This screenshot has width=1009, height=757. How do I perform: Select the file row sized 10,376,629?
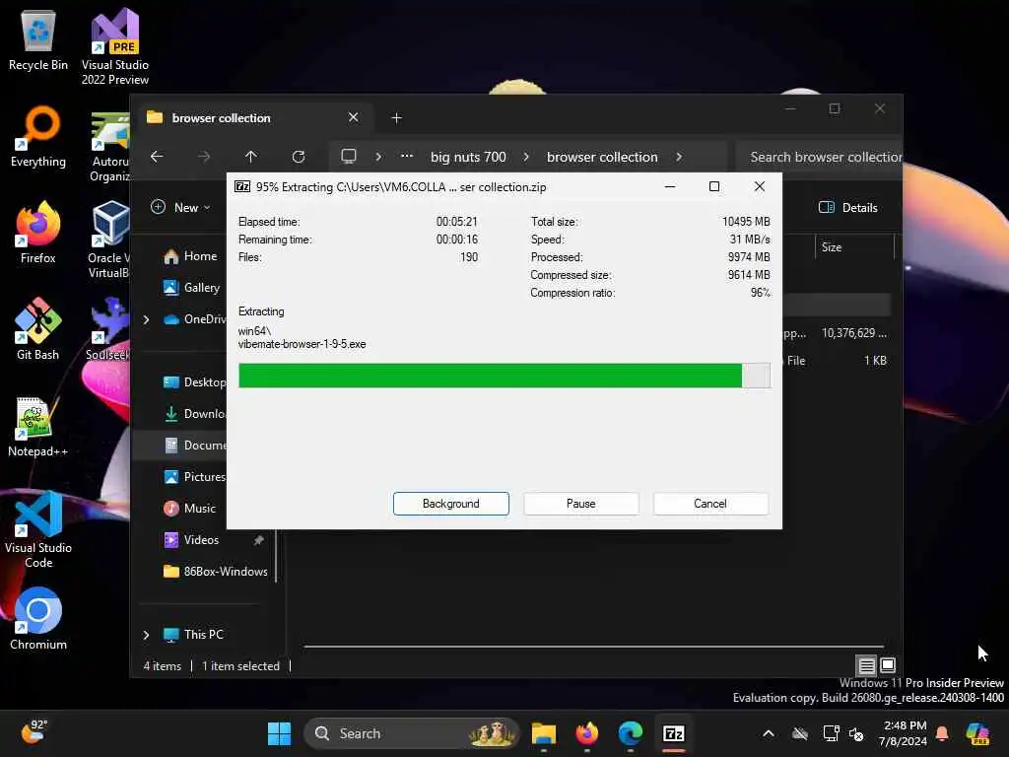(x=835, y=333)
